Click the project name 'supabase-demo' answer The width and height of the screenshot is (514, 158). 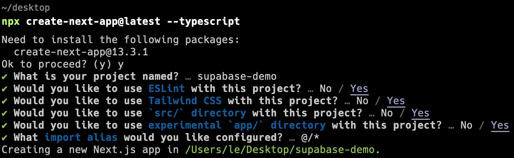point(237,76)
